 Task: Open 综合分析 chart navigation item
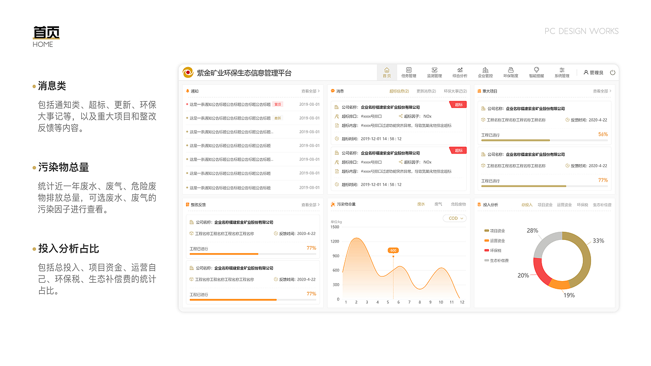(460, 73)
